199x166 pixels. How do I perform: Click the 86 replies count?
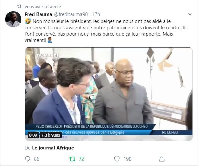tap(37, 159)
